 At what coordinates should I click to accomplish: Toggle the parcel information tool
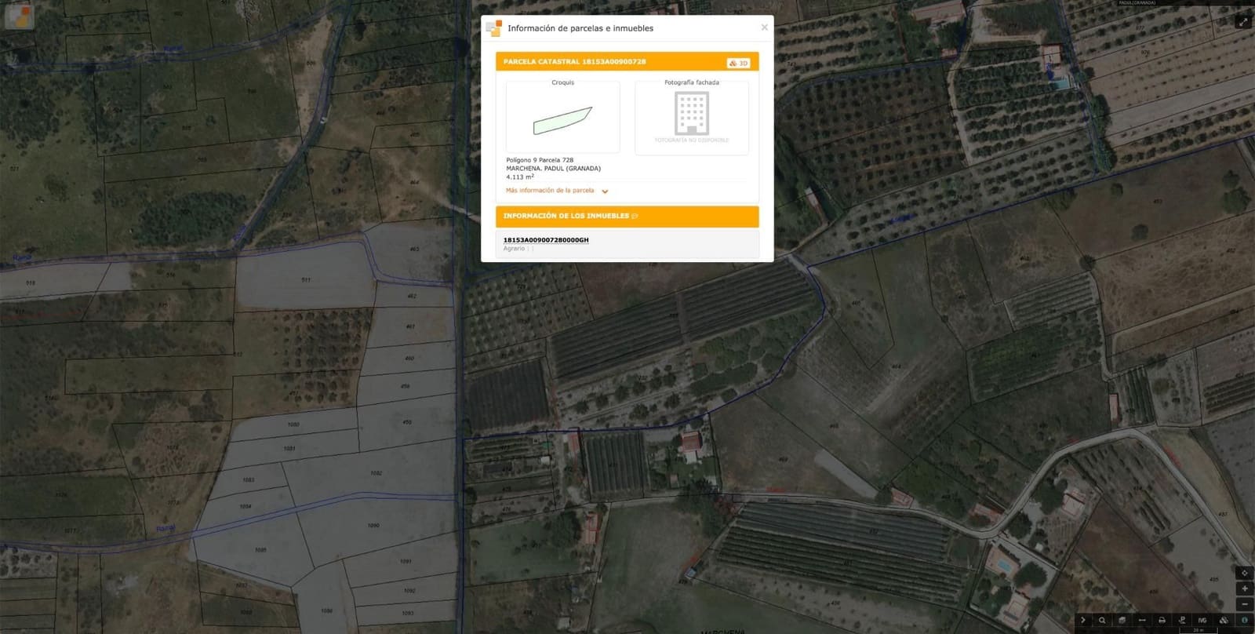1244,621
